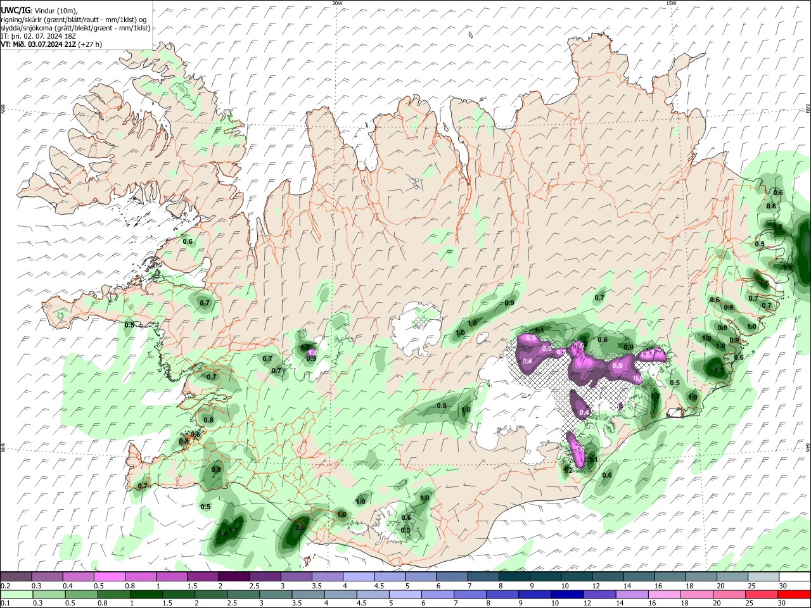
Task: Pick lower legend bright red swatch starting at 30
Action: coord(794,595)
